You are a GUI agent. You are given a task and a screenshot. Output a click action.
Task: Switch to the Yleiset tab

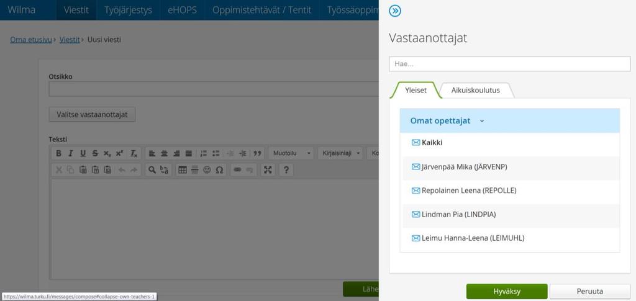(416, 91)
